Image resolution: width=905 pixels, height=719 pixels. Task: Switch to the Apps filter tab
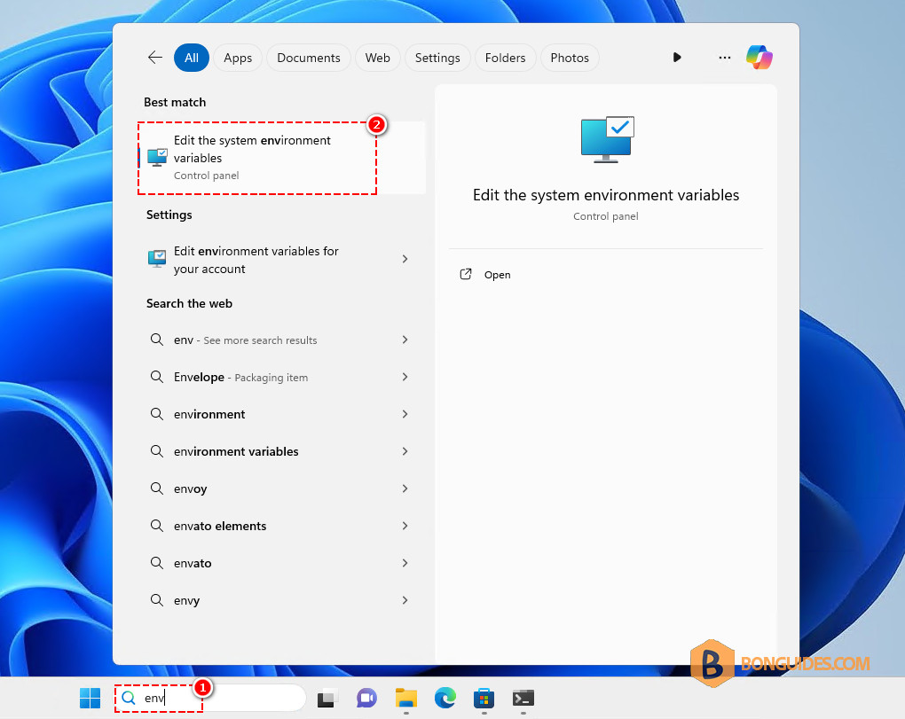tap(238, 58)
